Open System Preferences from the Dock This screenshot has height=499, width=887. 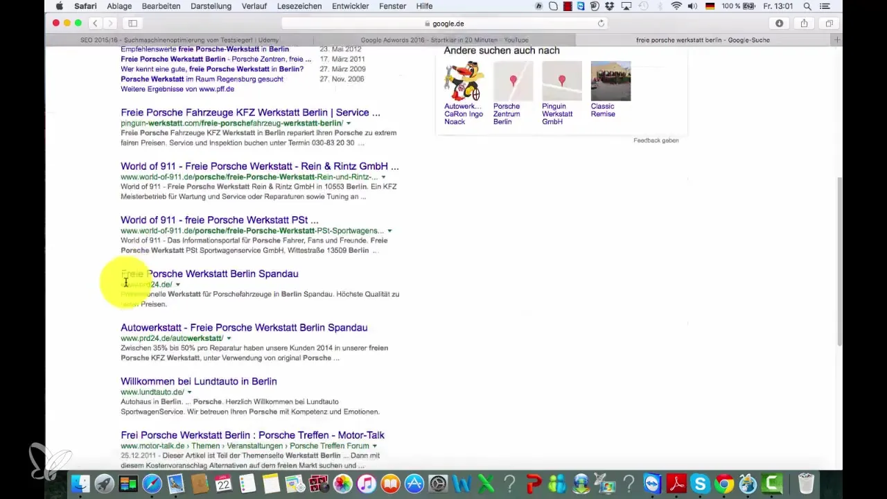439,483
